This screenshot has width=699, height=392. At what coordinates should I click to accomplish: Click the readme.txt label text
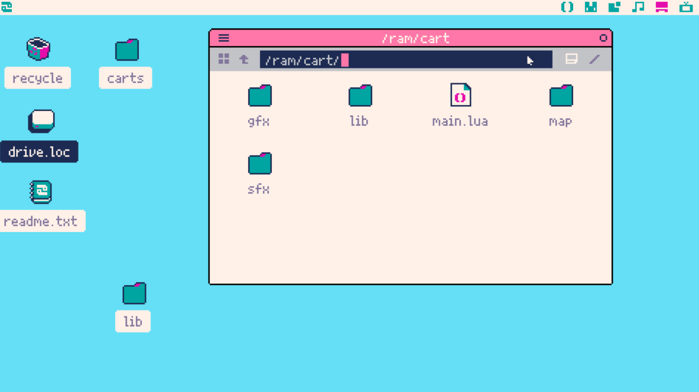click(x=41, y=221)
